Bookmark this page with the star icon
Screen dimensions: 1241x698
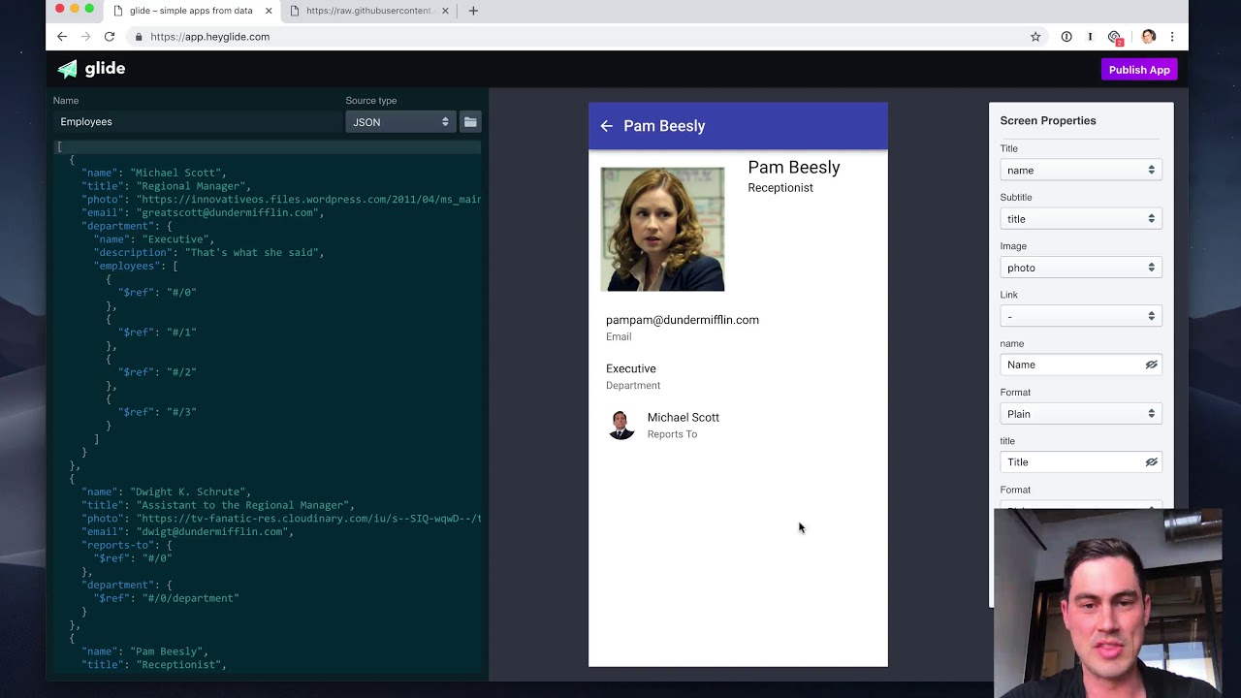(1035, 37)
